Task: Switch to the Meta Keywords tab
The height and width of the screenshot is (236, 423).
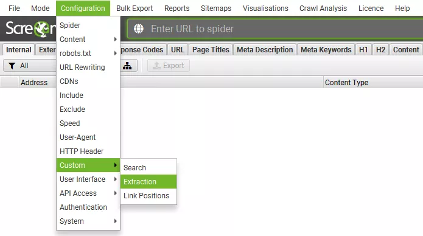Action: click(x=326, y=50)
